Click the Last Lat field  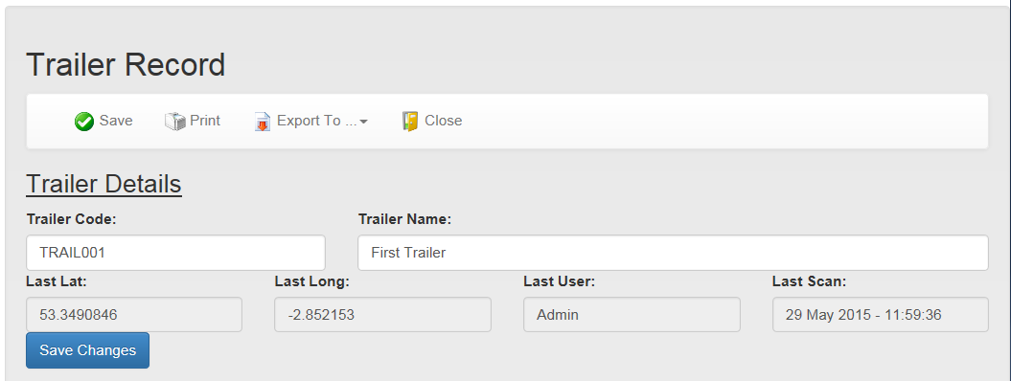click(134, 315)
